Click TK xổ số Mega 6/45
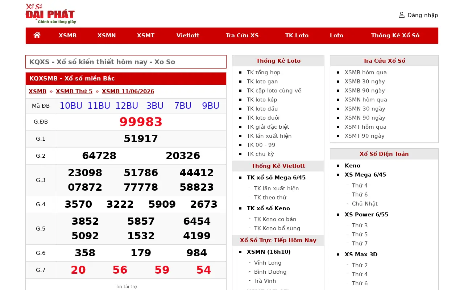 [276, 178]
